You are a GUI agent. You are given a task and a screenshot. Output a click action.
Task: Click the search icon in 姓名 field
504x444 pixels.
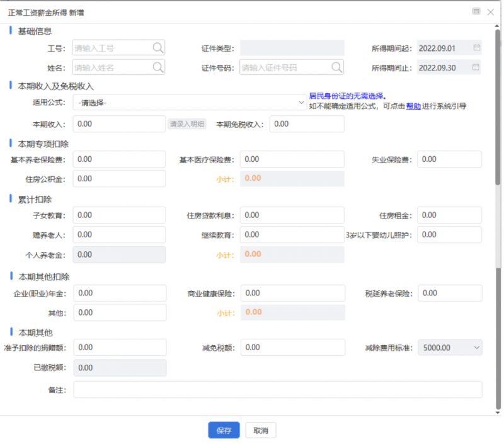(157, 67)
